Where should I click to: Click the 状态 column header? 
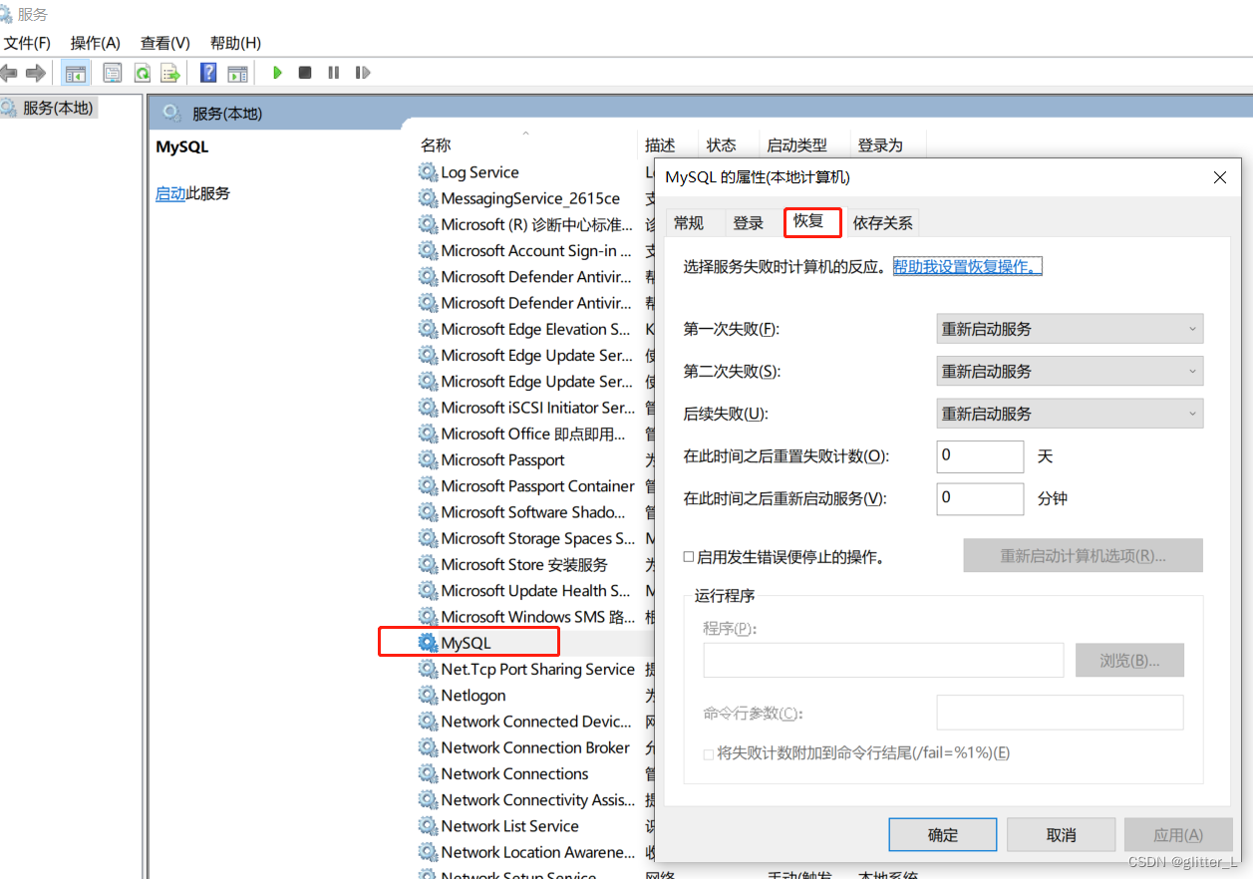(x=722, y=146)
